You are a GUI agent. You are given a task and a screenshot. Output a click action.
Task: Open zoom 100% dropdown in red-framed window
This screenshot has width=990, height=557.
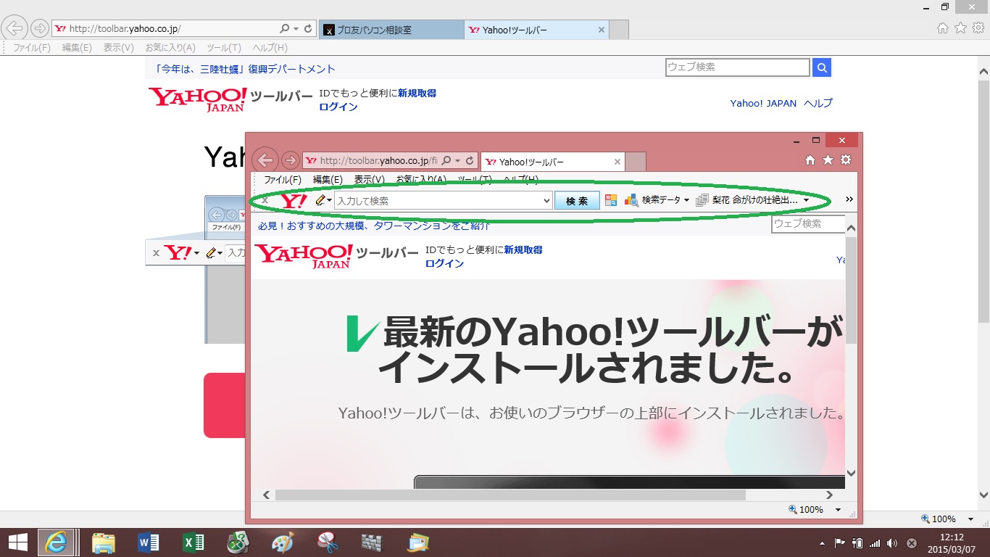(x=839, y=510)
